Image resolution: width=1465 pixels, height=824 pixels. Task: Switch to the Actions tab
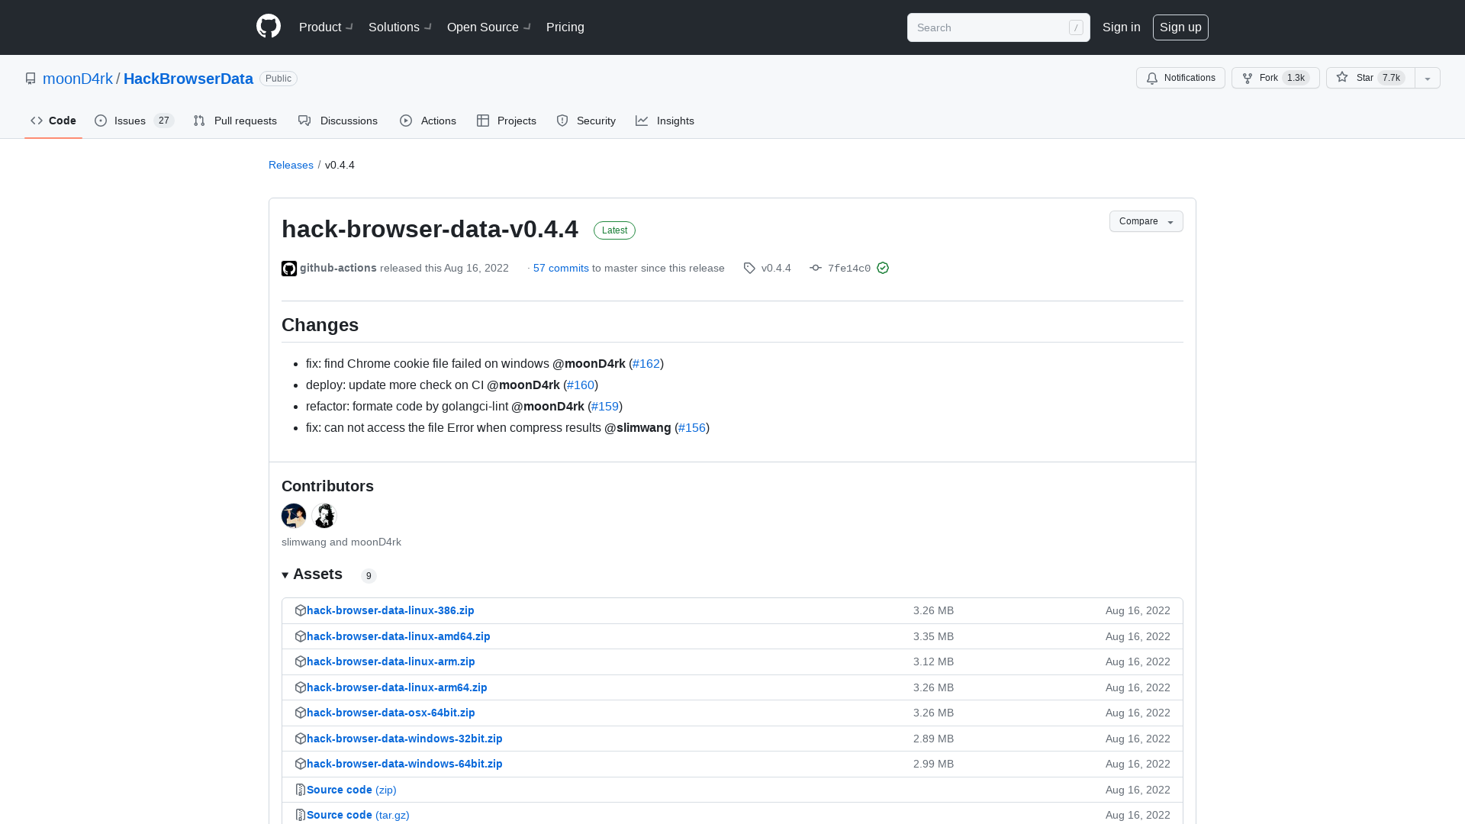coord(428,121)
